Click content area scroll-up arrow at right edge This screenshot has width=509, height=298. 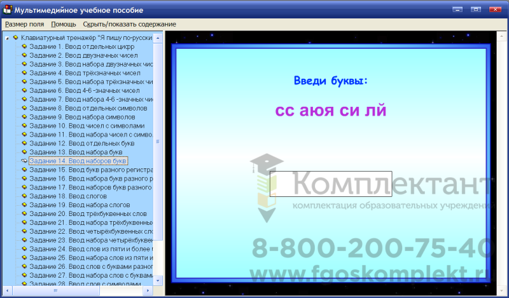point(501,36)
